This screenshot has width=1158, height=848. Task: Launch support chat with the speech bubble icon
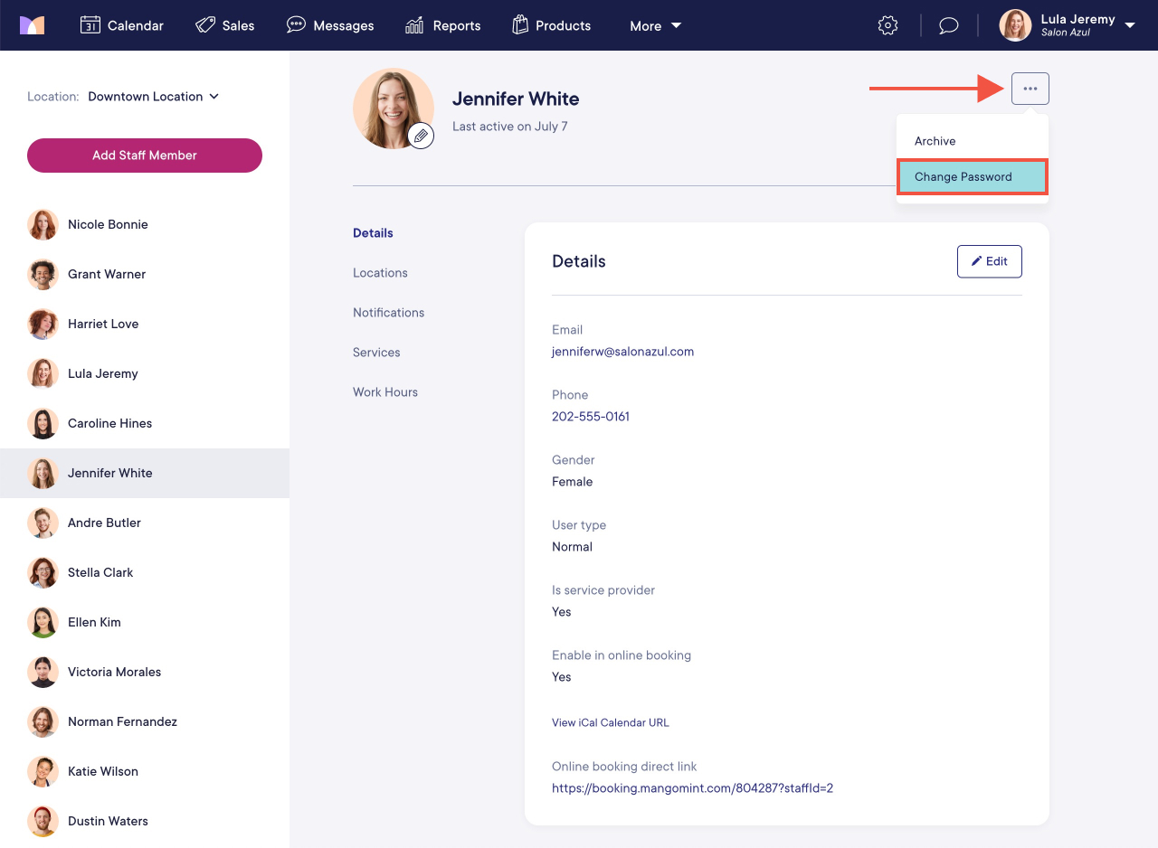948,24
